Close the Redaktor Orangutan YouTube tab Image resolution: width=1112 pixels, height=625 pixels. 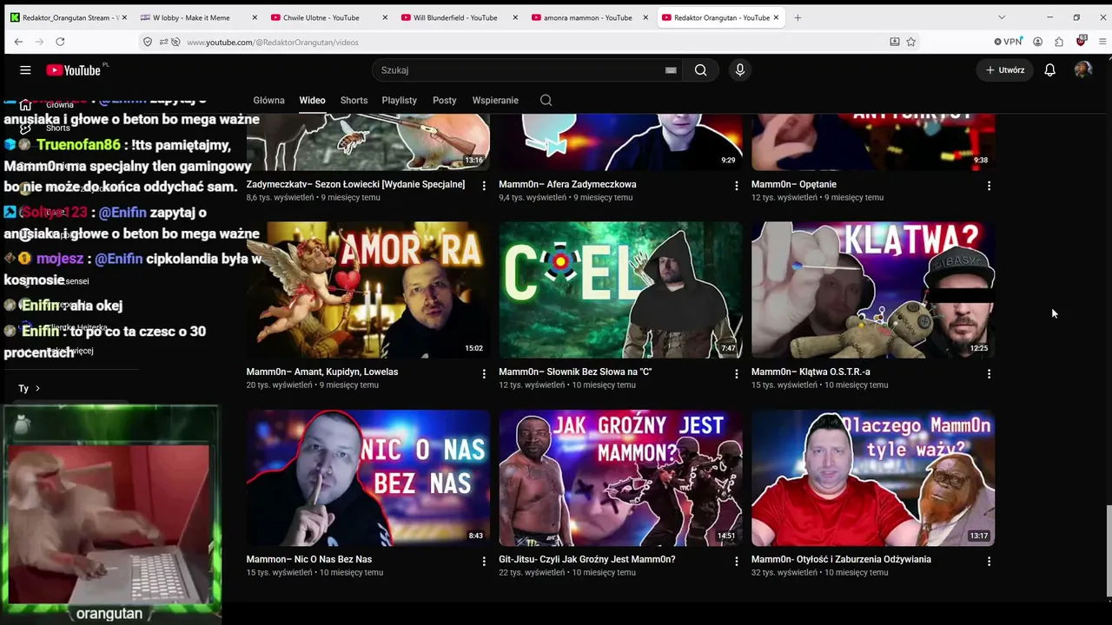click(x=776, y=17)
